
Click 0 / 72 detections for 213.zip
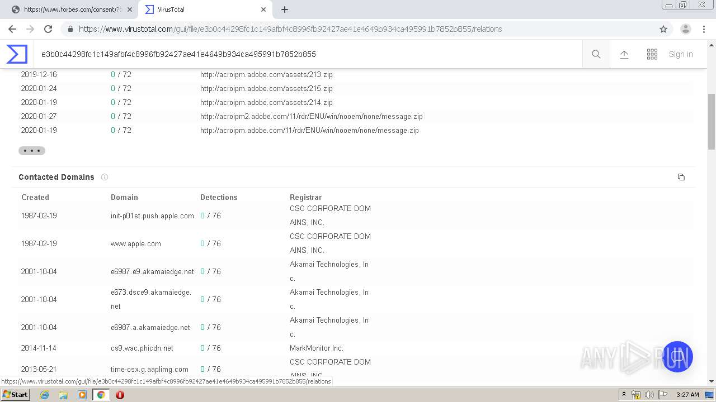pos(121,74)
